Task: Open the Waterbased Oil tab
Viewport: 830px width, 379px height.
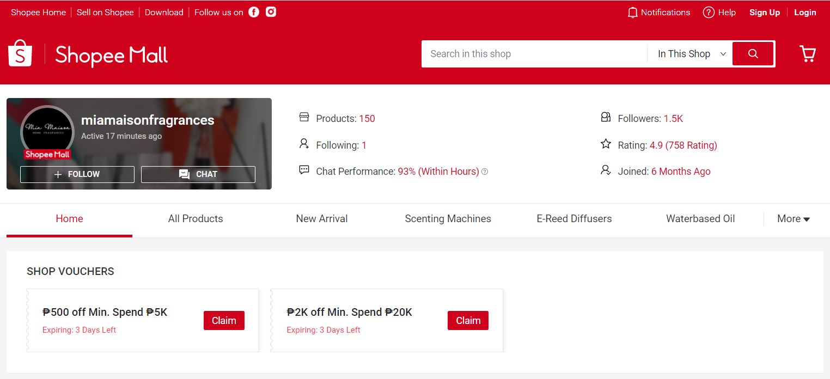Action: [x=700, y=219]
